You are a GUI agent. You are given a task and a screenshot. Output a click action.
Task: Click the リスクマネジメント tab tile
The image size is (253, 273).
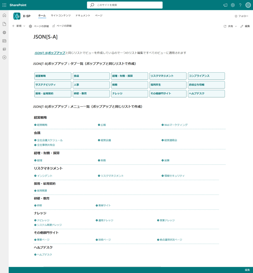(x=168, y=76)
